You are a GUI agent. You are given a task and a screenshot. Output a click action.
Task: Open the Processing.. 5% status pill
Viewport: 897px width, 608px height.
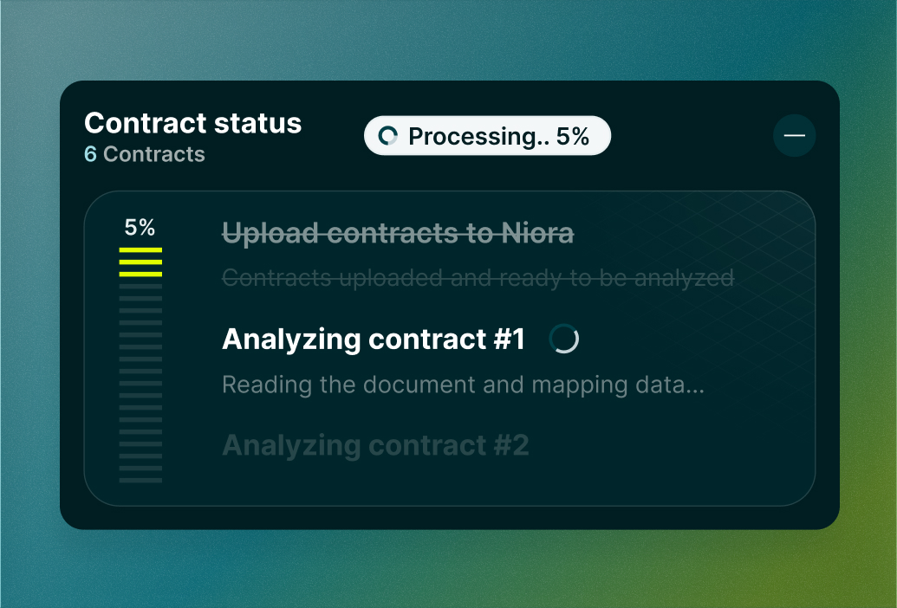coord(487,136)
